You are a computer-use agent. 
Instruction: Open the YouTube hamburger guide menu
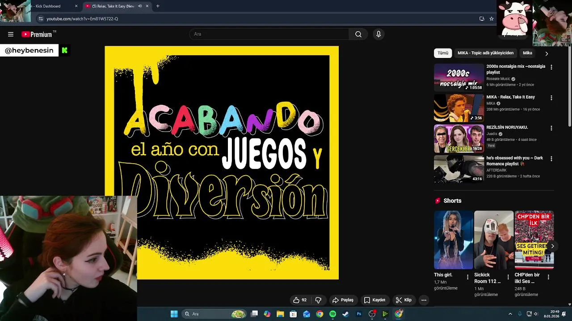pyautogui.click(x=11, y=34)
